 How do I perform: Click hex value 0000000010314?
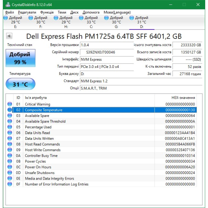180,156
